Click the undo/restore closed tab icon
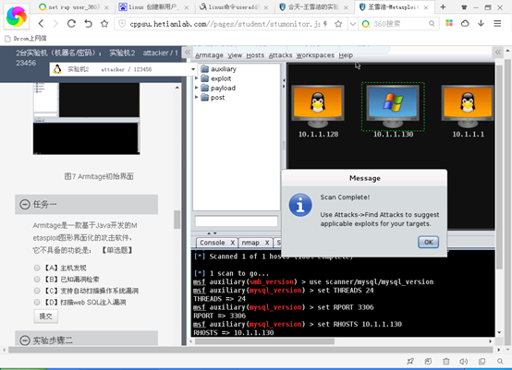Screen dimensions: 512x370 tap(88, 23)
